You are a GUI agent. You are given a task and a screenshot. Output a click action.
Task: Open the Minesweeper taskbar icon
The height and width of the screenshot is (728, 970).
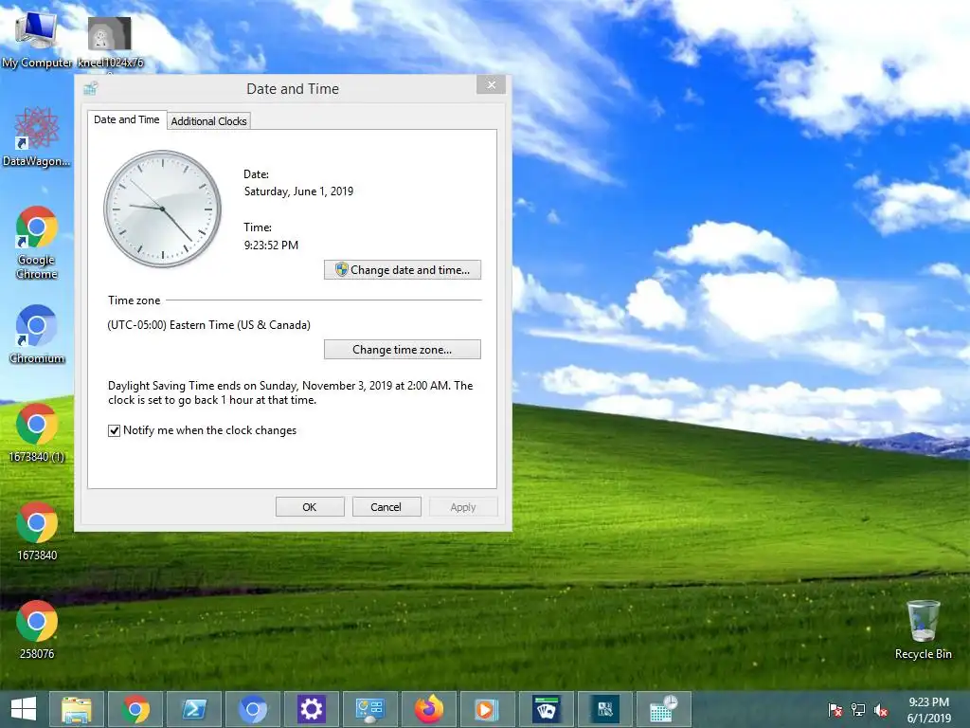coord(605,709)
